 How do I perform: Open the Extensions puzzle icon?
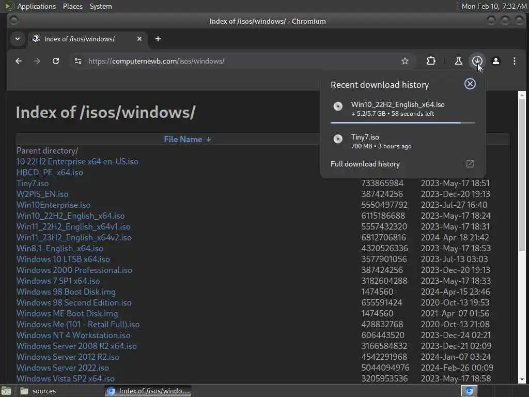point(431,61)
